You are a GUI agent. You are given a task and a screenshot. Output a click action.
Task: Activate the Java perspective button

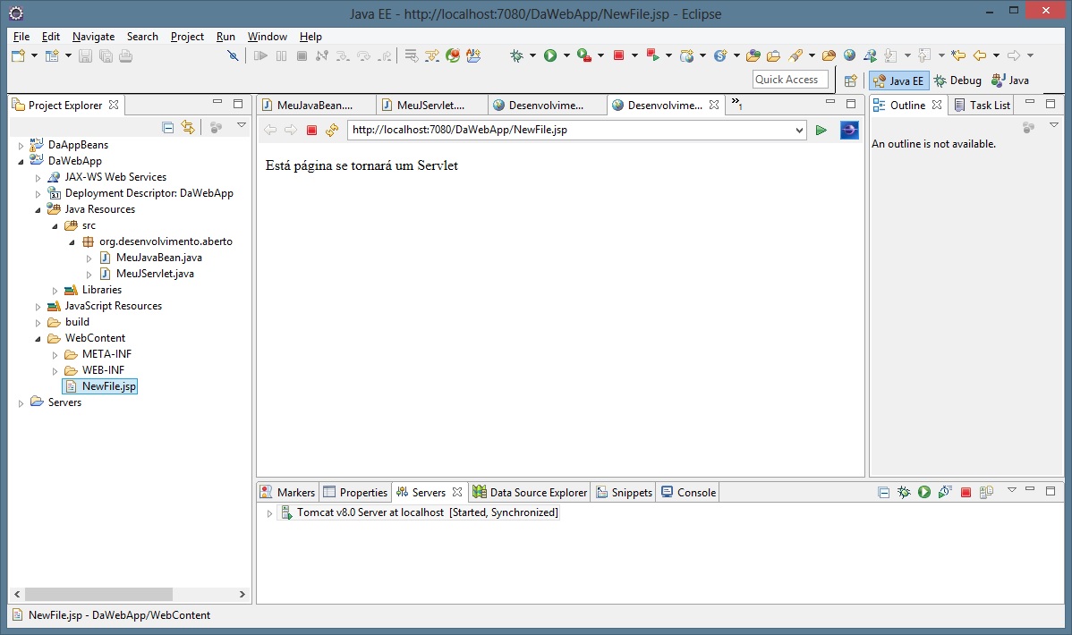click(x=1010, y=80)
